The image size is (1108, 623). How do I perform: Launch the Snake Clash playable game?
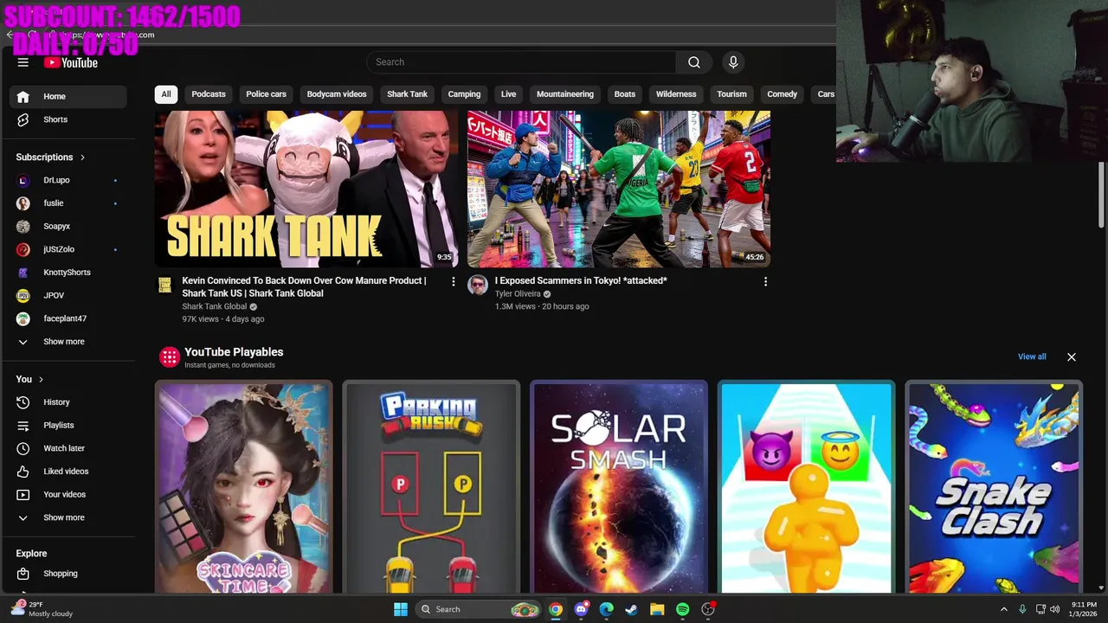994,487
